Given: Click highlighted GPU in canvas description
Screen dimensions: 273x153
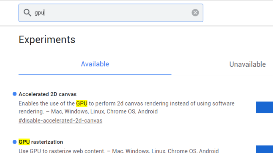Looking at the screenshot, I should click(x=82, y=103).
